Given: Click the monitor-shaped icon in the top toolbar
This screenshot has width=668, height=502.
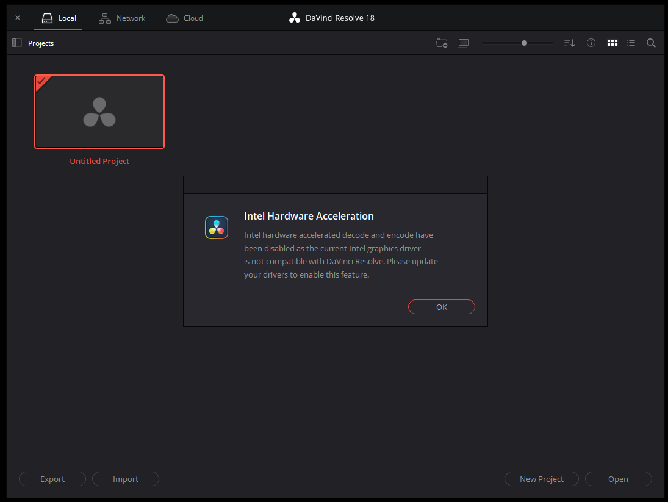Looking at the screenshot, I should [463, 43].
